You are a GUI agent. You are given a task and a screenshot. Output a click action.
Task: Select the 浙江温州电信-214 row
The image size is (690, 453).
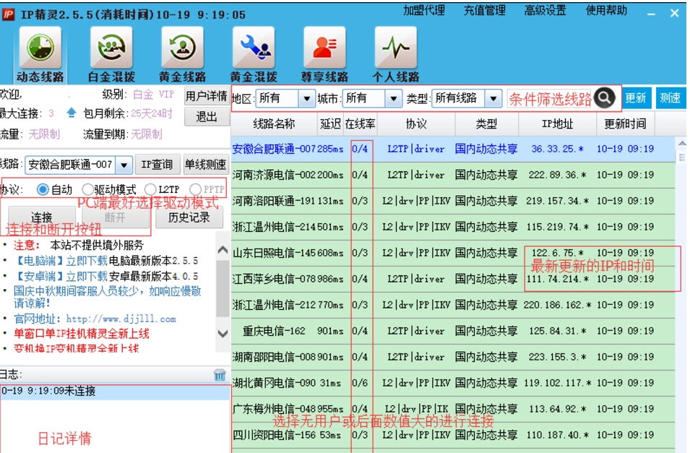[453, 227]
